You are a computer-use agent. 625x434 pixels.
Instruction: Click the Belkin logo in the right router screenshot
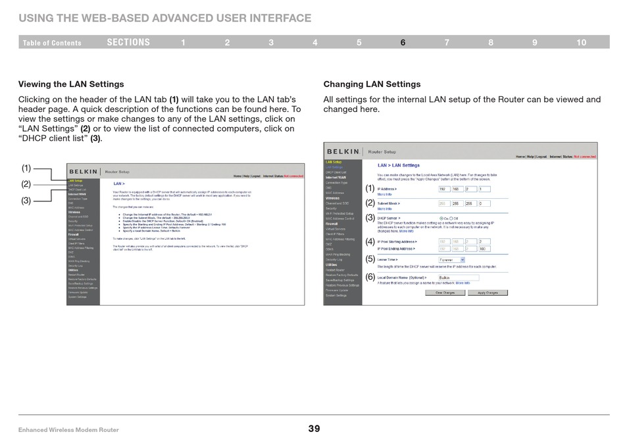tap(343, 151)
